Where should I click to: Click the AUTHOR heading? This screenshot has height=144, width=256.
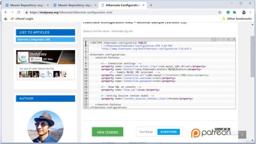[x=45, y=98]
